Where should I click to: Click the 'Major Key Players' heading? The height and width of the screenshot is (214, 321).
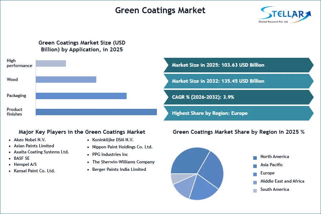pyautogui.click(x=82, y=132)
